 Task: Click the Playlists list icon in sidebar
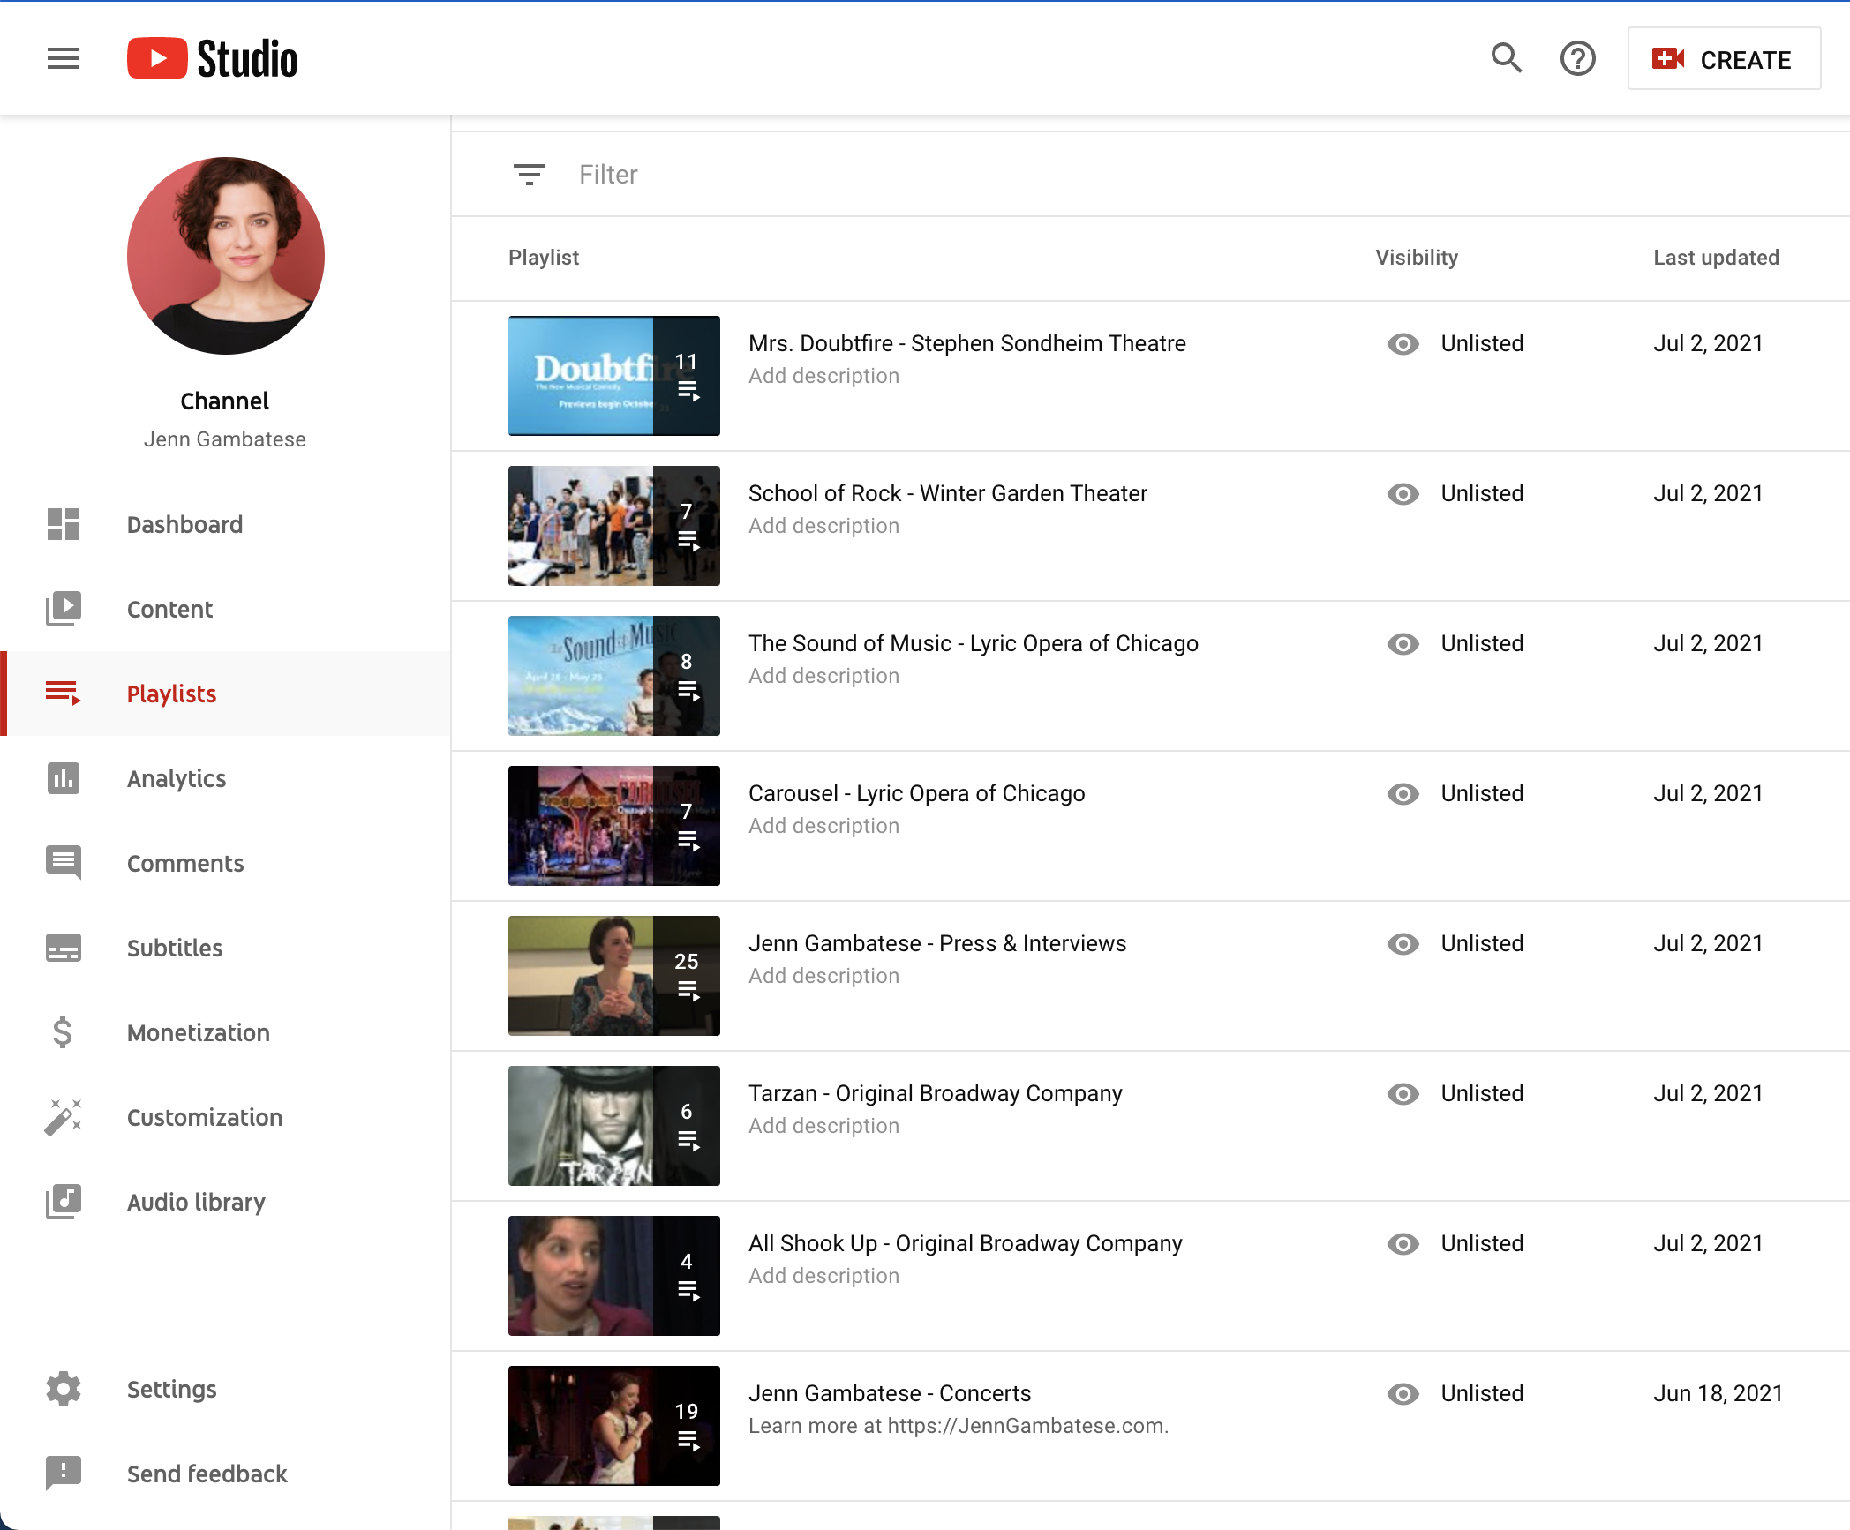[x=64, y=694]
